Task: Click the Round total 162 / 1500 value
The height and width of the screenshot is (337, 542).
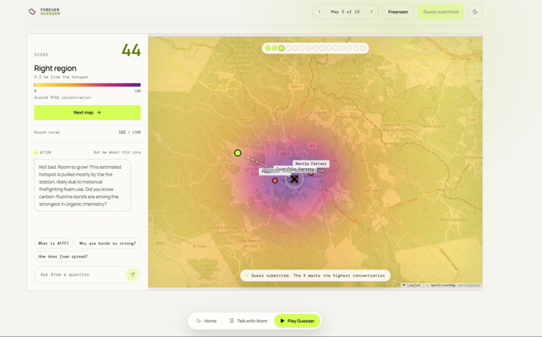Action: (x=130, y=132)
